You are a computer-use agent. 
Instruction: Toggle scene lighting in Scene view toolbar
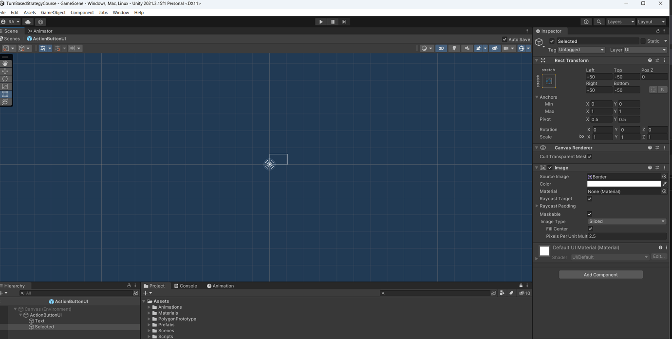453,48
